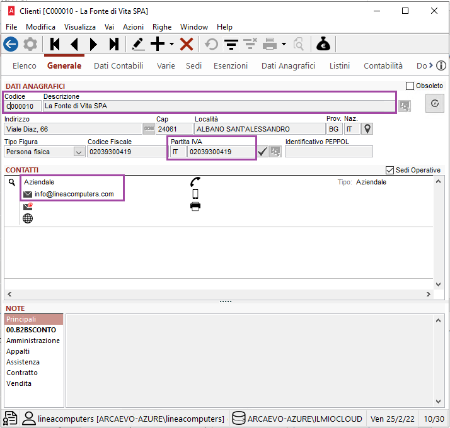Switch to the Dati Contabili tab
Viewport: 450px width, 428px height.
click(118, 65)
